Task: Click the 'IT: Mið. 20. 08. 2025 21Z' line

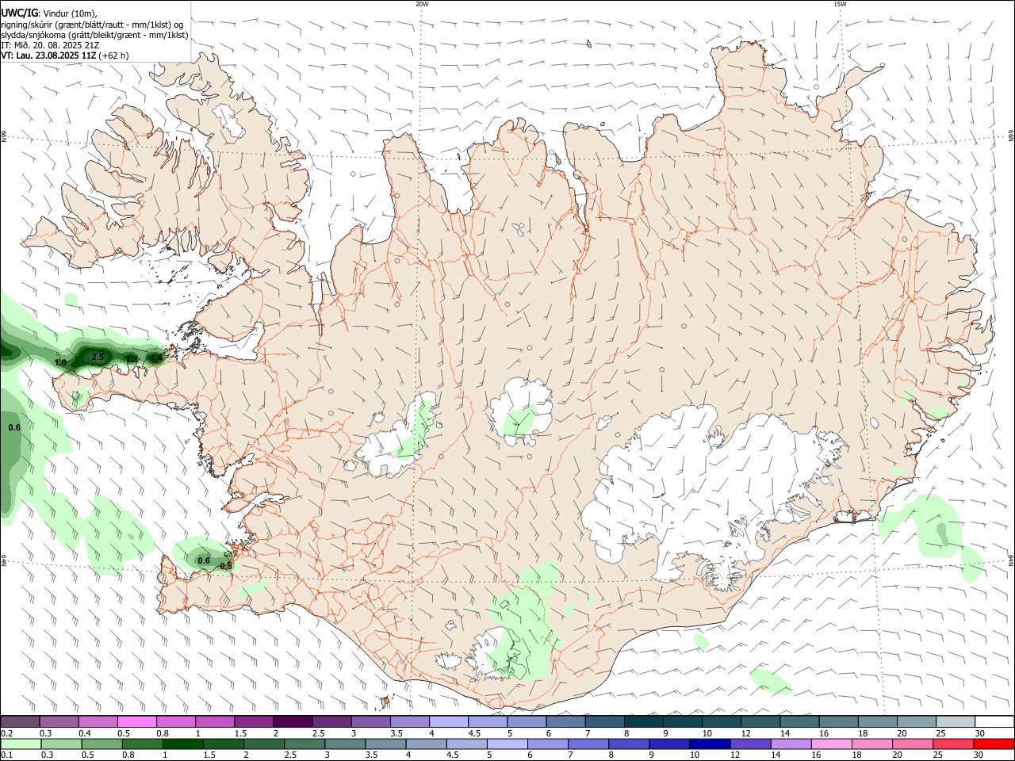Action: pyautogui.click(x=50, y=45)
